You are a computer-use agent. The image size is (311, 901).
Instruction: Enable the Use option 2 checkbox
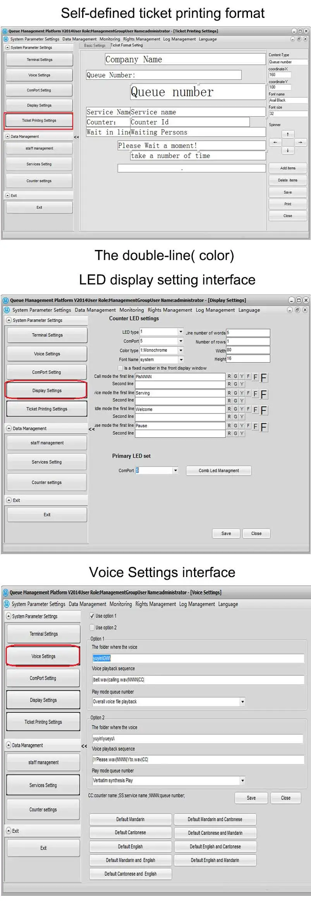coord(92,627)
